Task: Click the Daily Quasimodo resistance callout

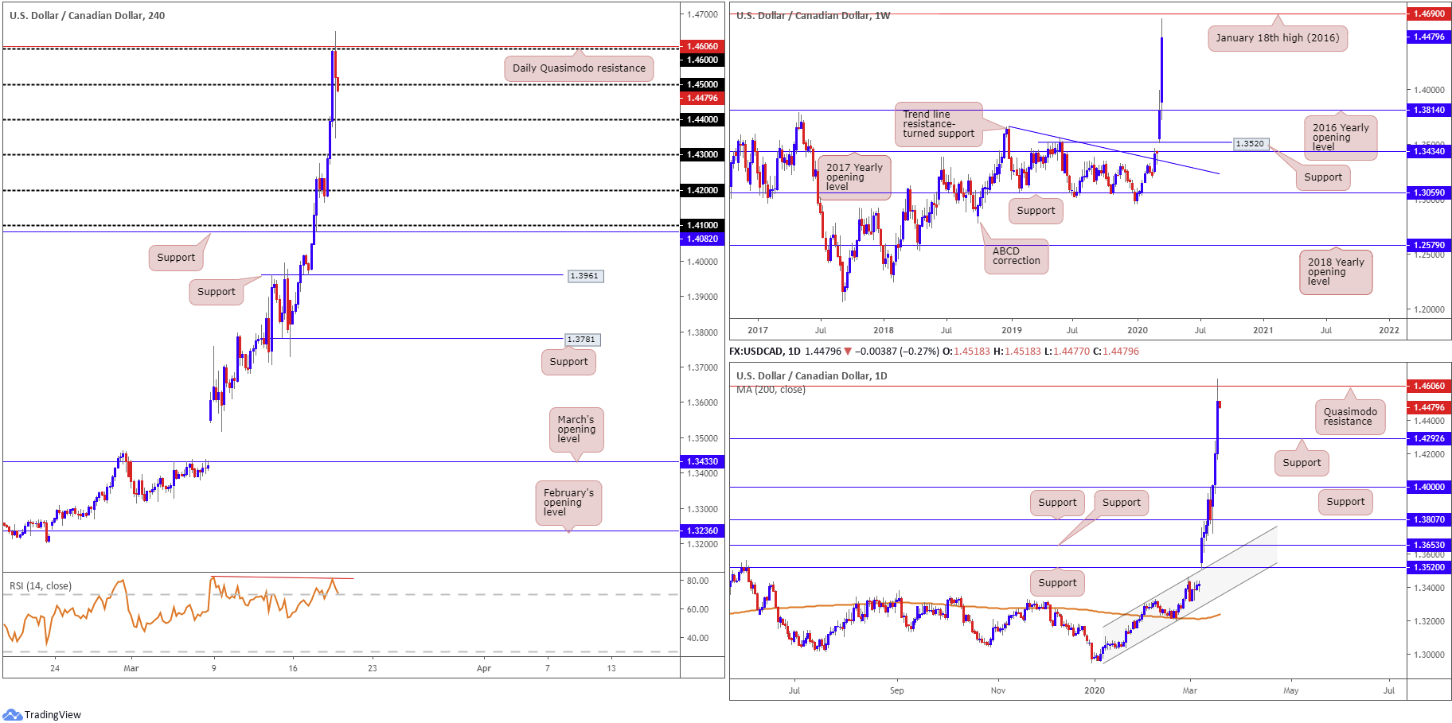Action: click(579, 68)
